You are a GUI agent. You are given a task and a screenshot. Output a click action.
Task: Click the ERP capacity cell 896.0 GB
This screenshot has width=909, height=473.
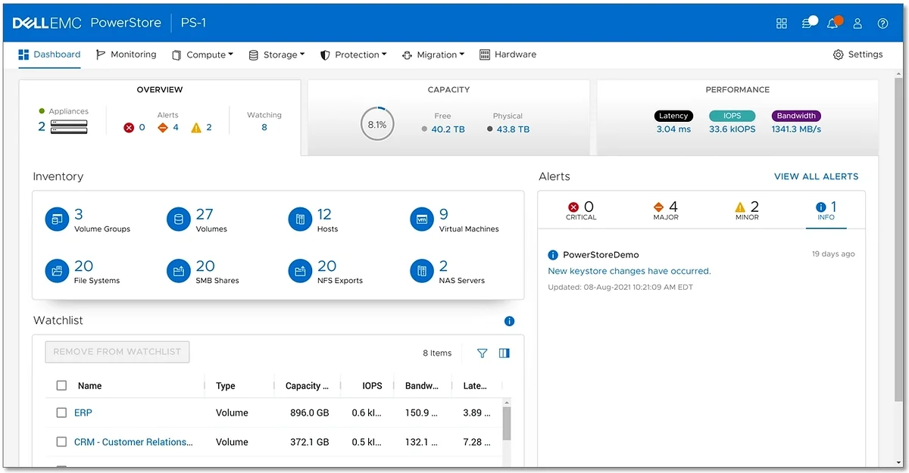[309, 413]
